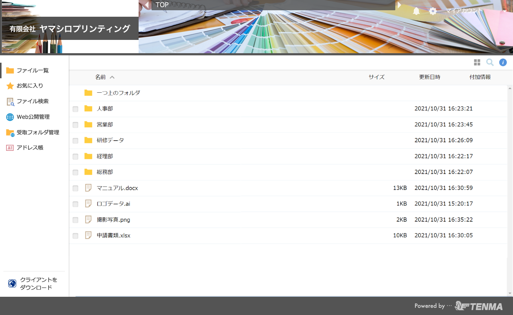Click the left arrow before TOP breadcrumb

pos(147,5)
